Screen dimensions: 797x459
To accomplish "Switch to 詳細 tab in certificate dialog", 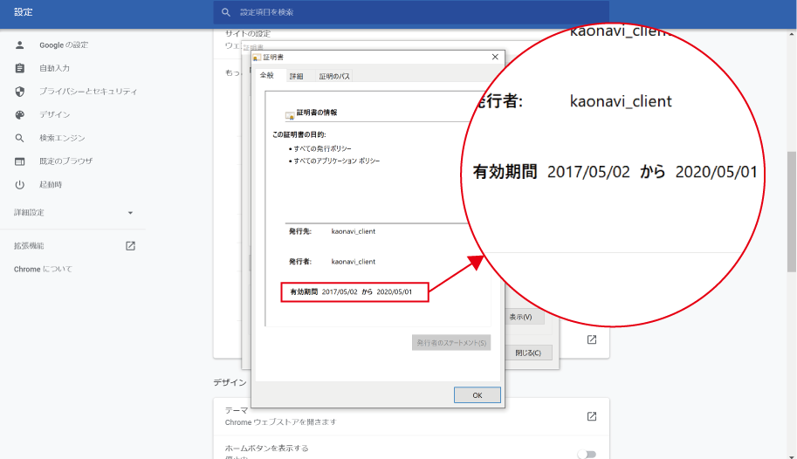I will (296, 76).
